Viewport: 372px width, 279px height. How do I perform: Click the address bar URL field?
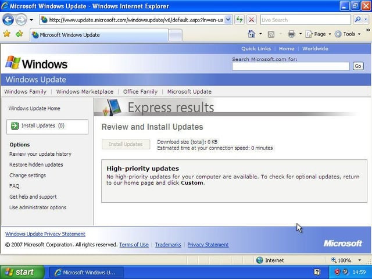pos(135,20)
